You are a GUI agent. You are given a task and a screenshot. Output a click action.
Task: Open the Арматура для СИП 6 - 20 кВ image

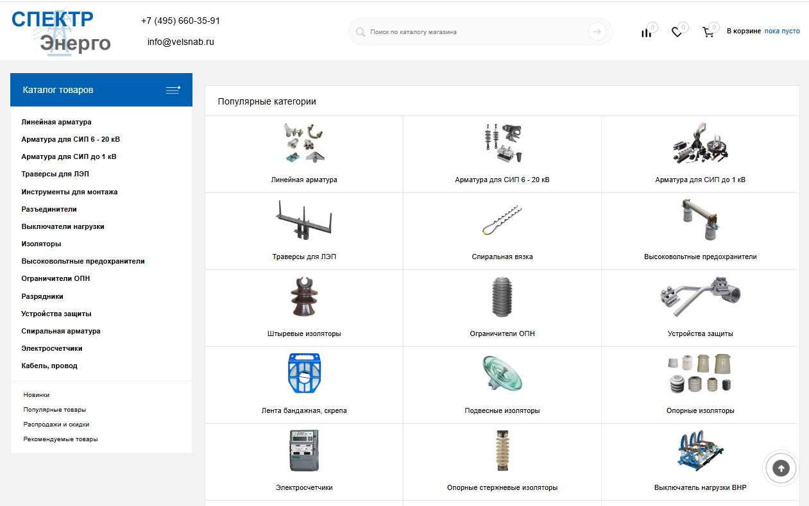pos(502,143)
